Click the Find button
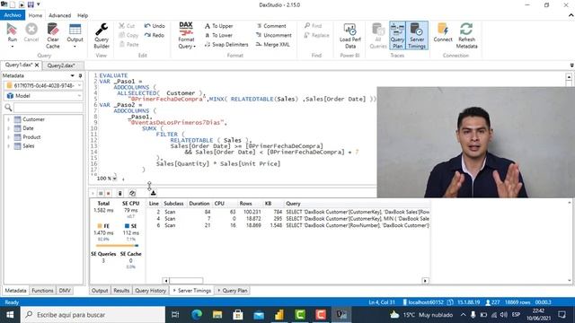Screen dimensions: 575x323 pos(313,26)
